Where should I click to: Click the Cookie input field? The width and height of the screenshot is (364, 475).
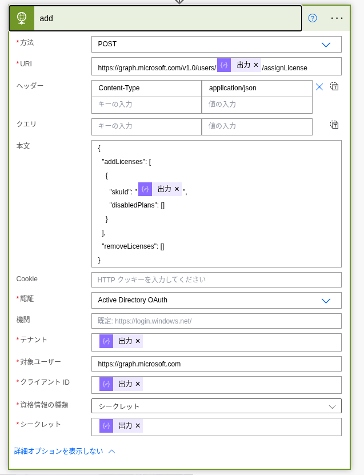click(217, 280)
